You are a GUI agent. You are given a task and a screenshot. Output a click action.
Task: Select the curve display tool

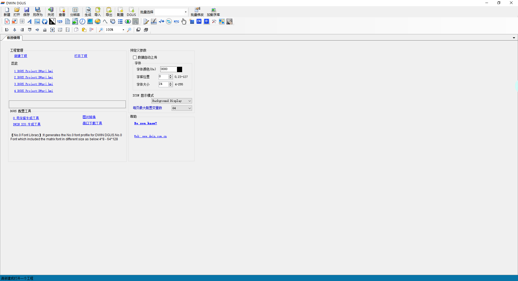tap(105, 22)
